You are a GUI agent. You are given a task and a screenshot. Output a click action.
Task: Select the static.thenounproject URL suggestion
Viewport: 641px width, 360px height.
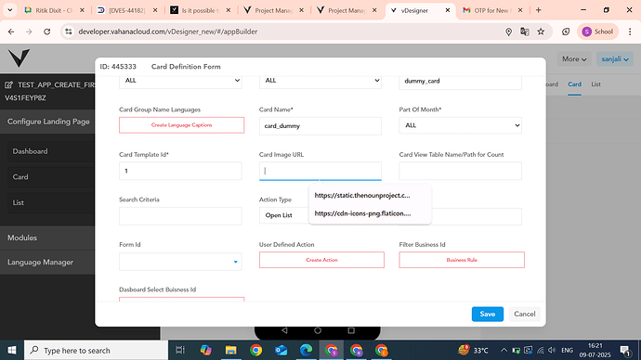[x=362, y=195]
